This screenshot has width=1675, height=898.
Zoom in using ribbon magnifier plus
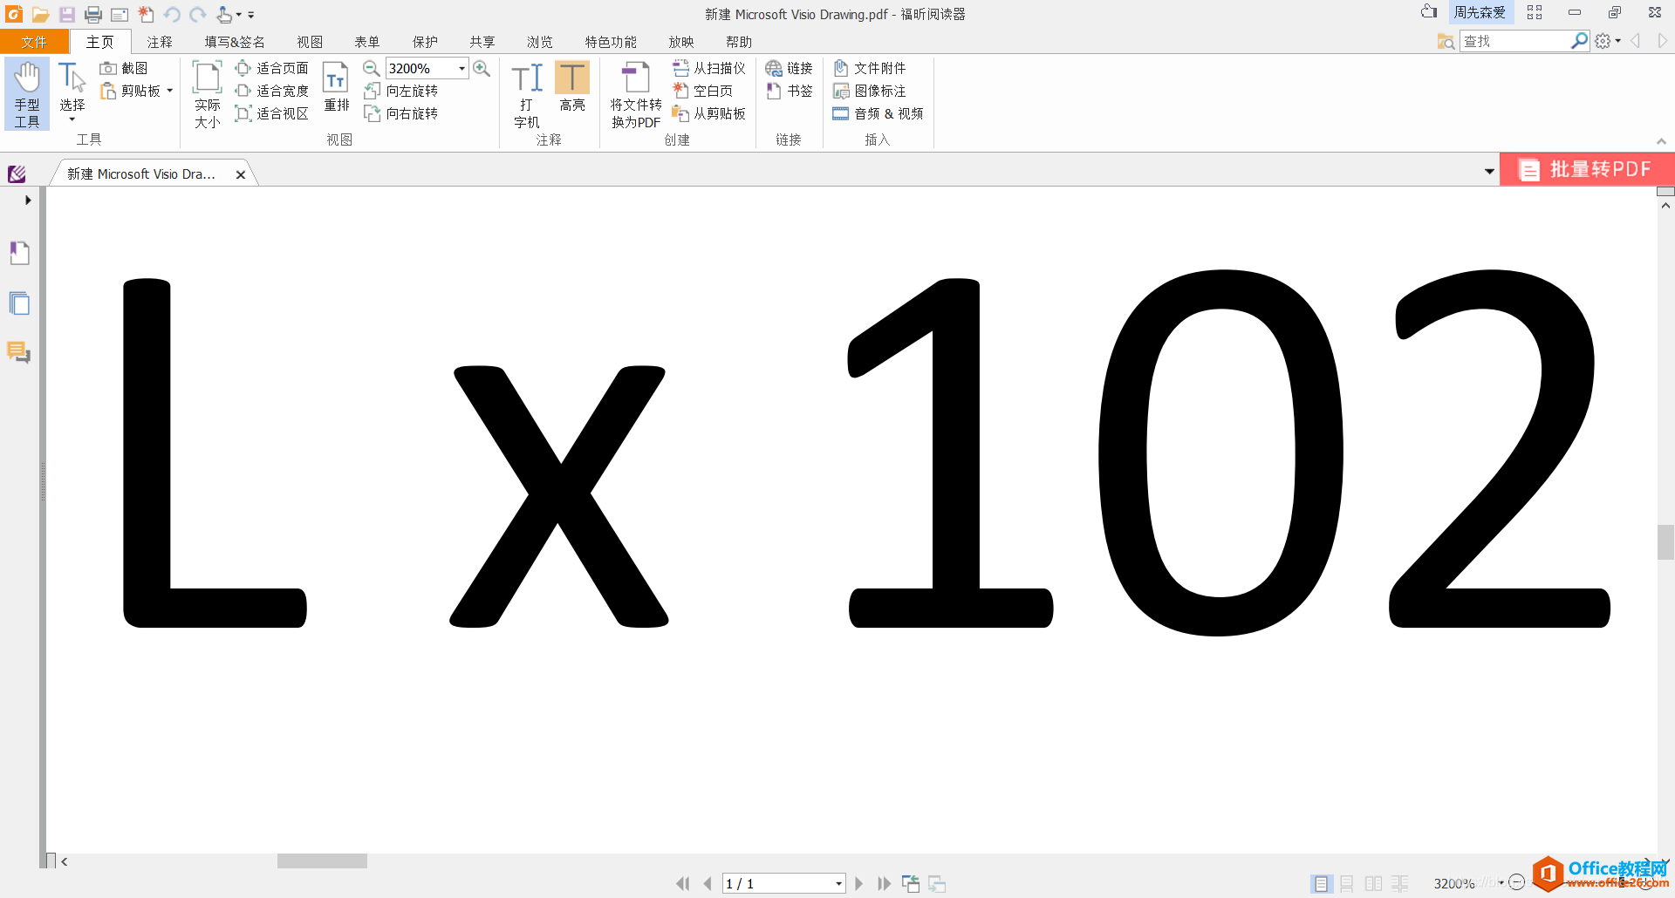click(x=482, y=68)
